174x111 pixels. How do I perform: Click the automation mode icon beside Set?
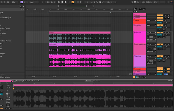140,9
